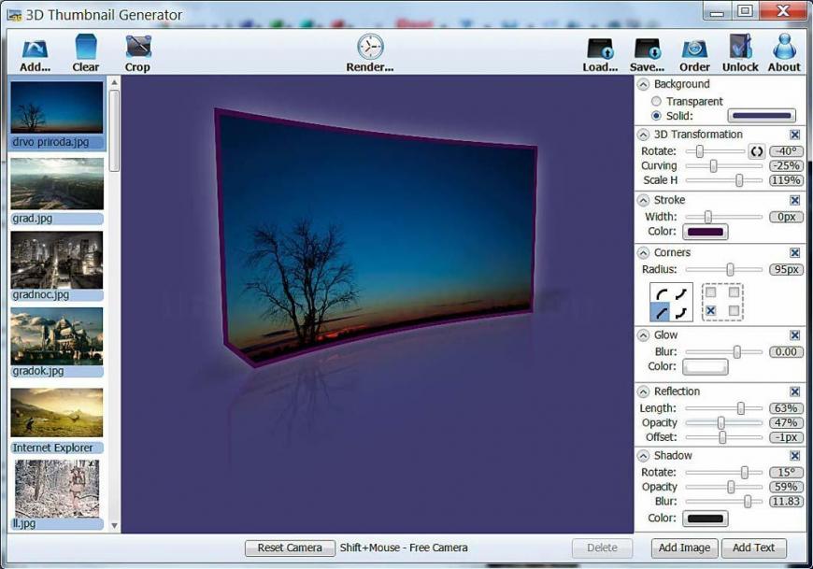
Task: Select the Crop tool icon
Action: pos(138,47)
